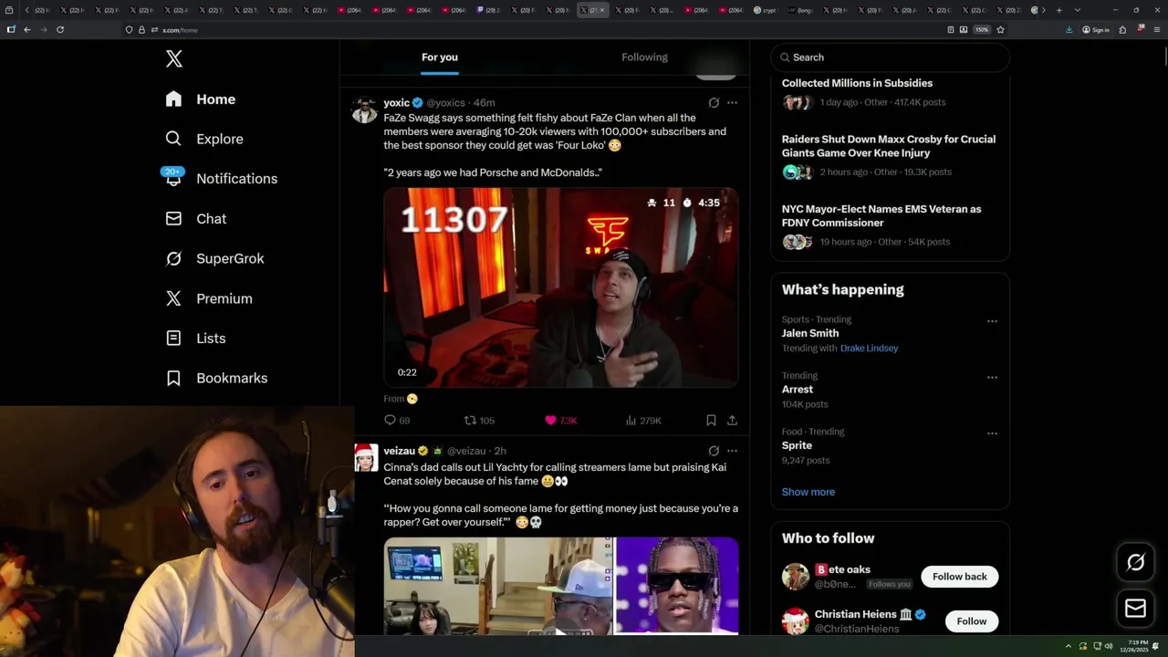The height and width of the screenshot is (657, 1168).
Task: Open Windows notification bell in tray
Action: (x=1156, y=646)
